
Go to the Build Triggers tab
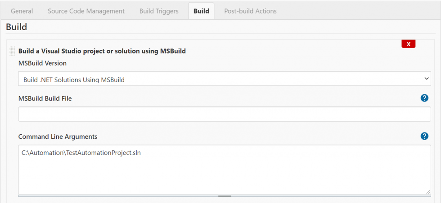(159, 11)
